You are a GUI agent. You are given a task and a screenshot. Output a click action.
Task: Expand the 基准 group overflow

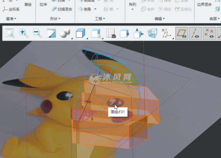click(x=11, y=19)
